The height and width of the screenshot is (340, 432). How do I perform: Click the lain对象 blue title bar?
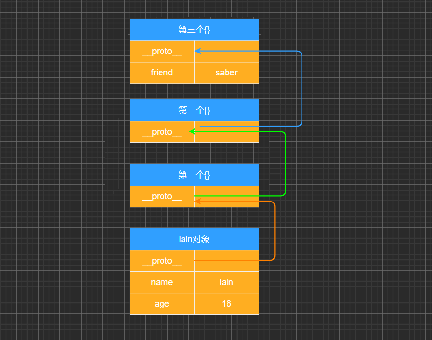pos(194,239)
